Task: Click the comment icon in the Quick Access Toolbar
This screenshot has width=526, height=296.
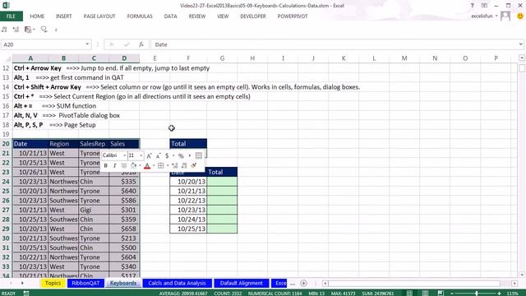Action: pos(44,30)
